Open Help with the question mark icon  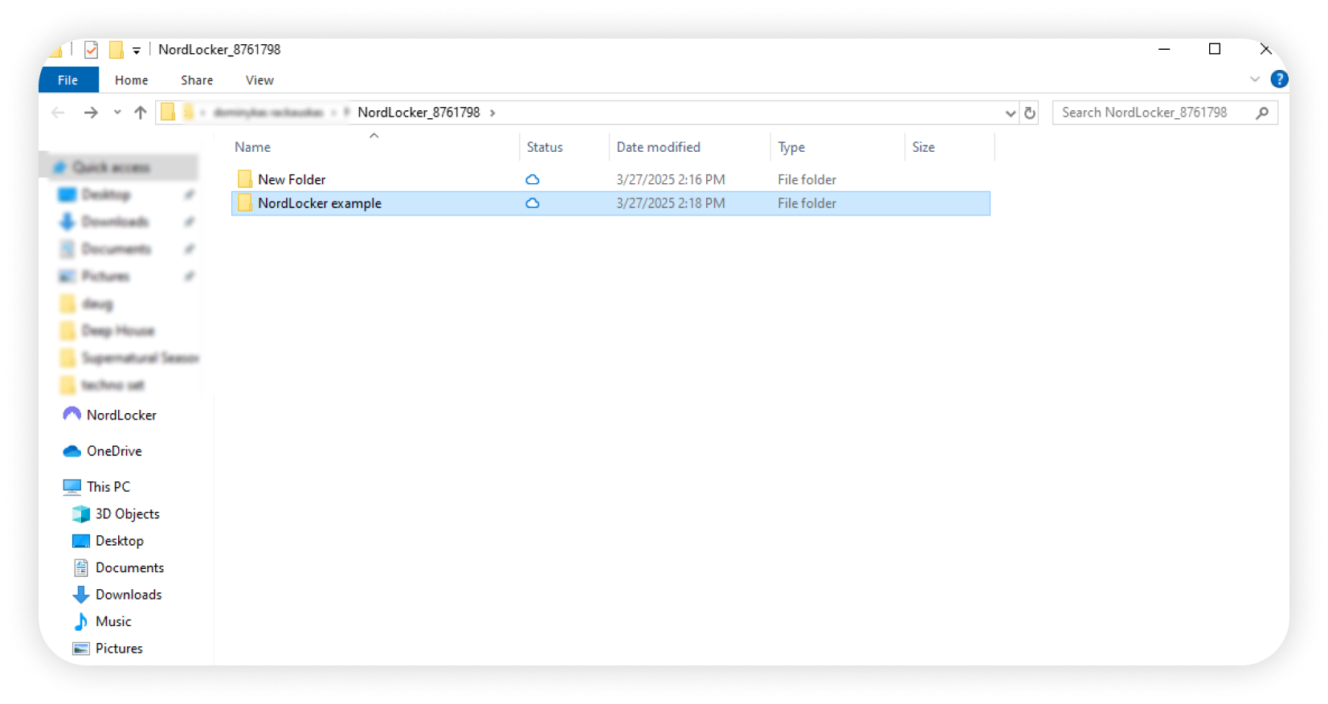[1279, 79]
